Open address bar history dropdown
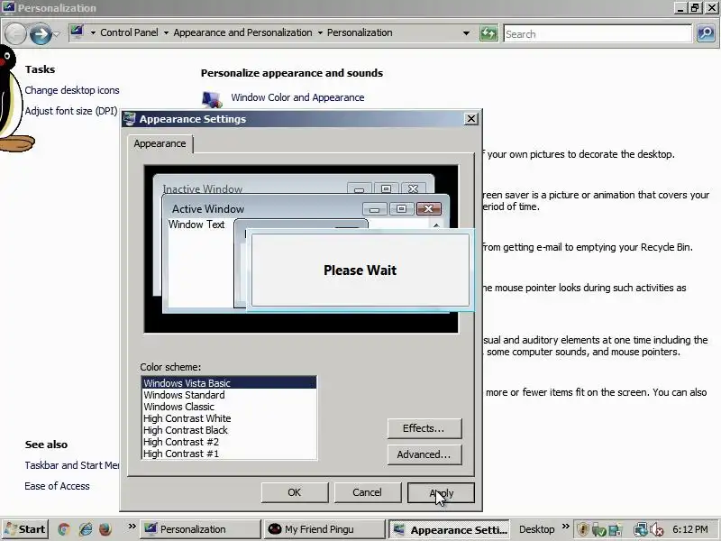721x541 pixels. pyautogui.click(x=466, y=33)
